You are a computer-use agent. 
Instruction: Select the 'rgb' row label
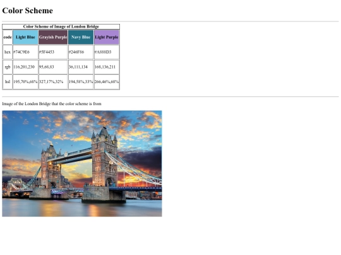[8, 67]
